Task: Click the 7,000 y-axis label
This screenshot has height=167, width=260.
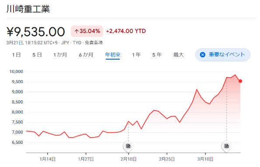Action: tap(17, 132)
